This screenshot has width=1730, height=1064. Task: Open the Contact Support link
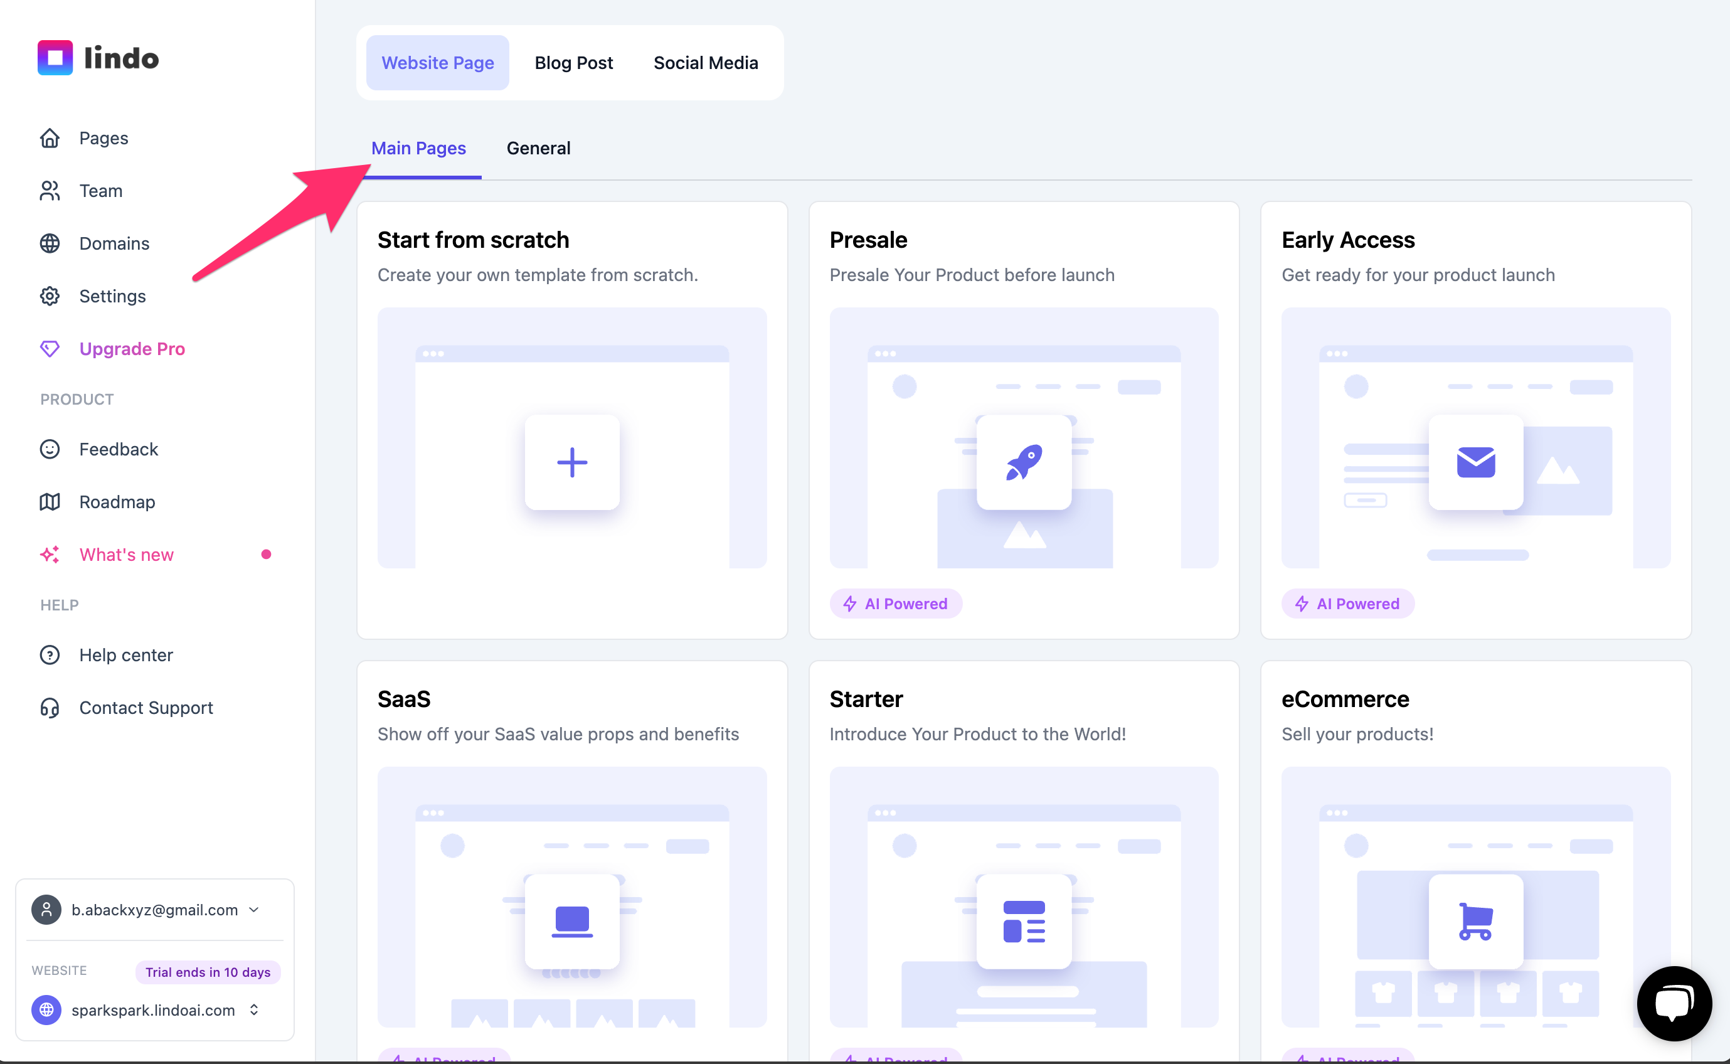146,708
